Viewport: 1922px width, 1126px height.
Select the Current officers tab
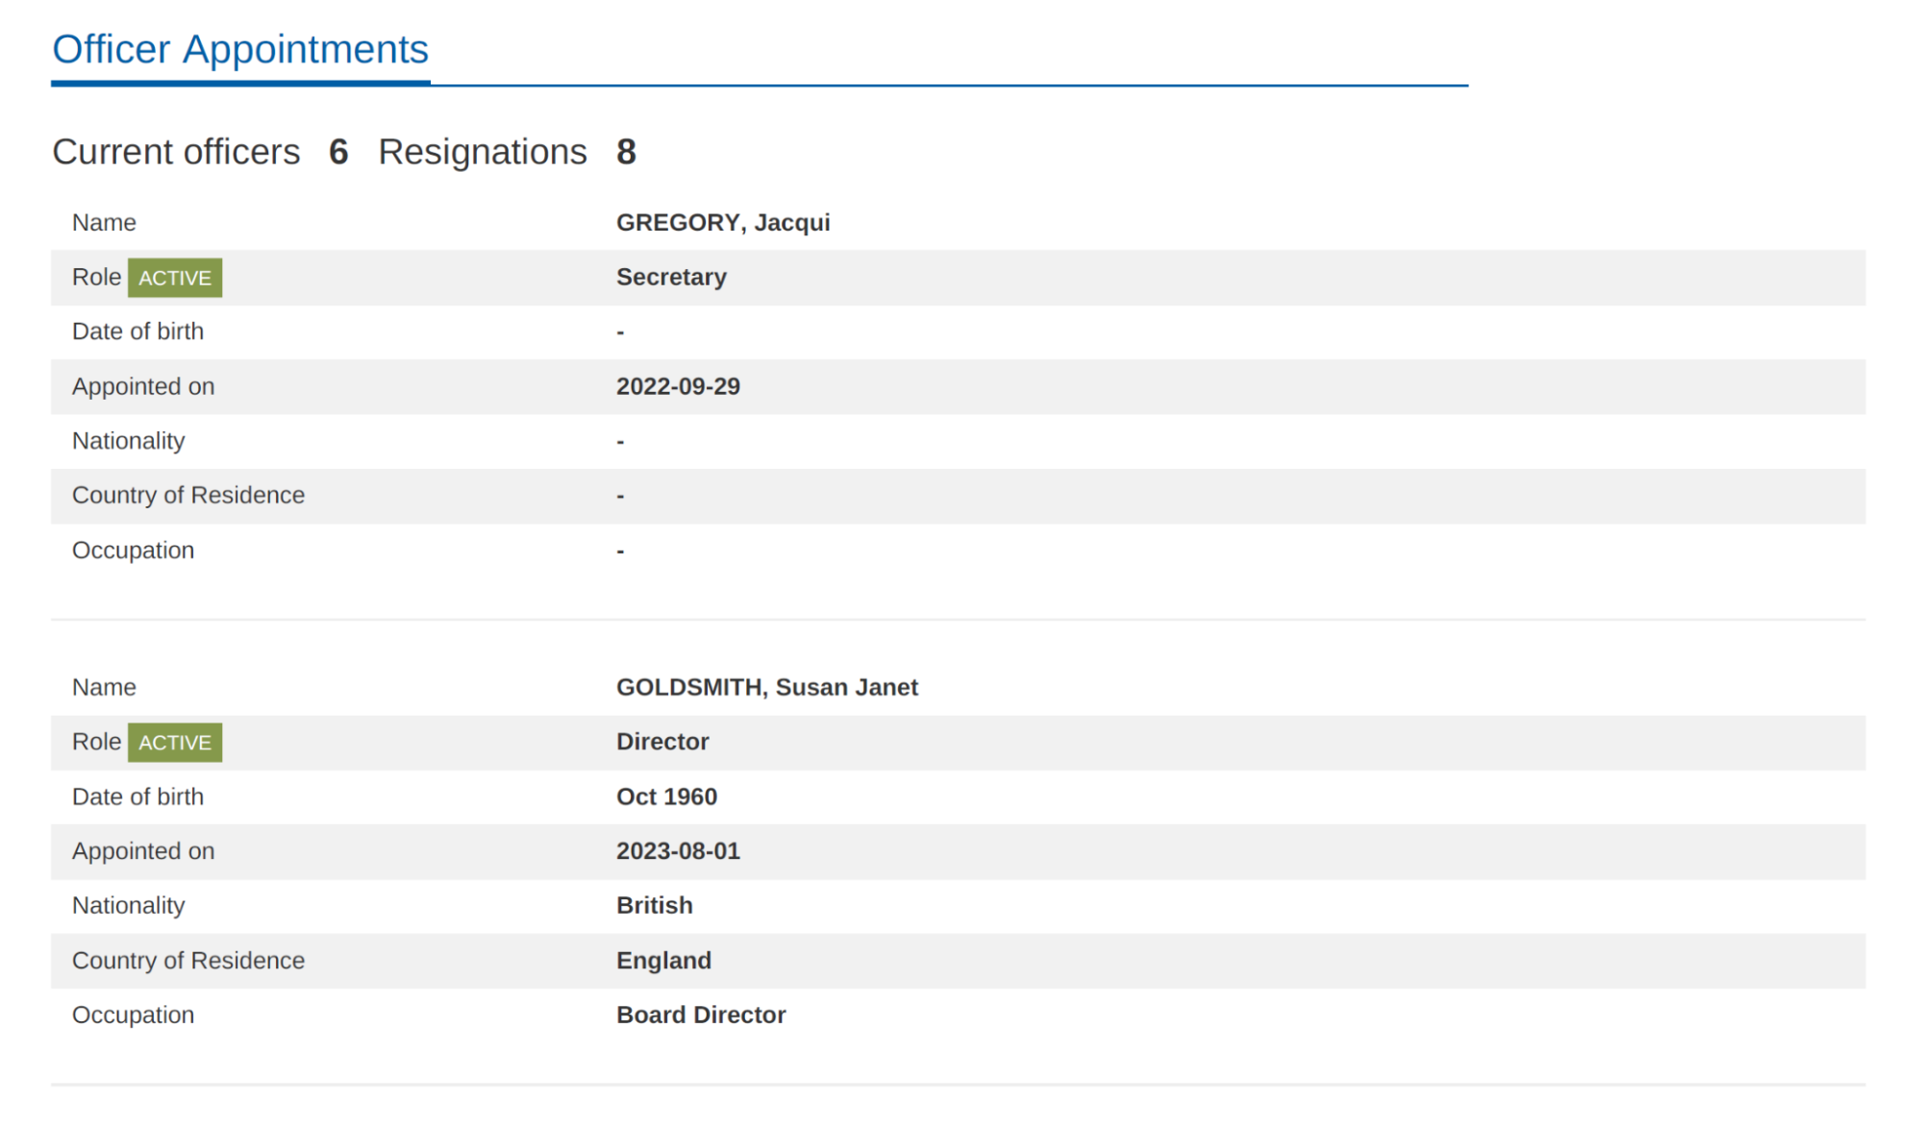pyautogui.click(x=176, y=151)
